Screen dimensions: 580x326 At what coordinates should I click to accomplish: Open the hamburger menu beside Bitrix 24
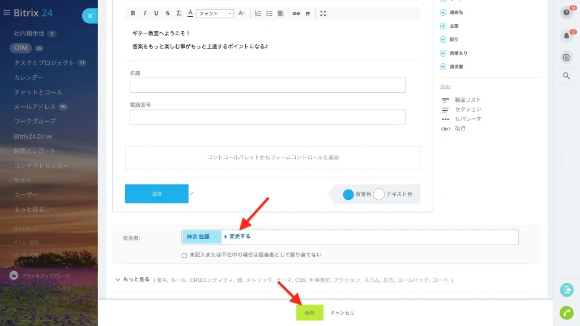coord(7,12)
